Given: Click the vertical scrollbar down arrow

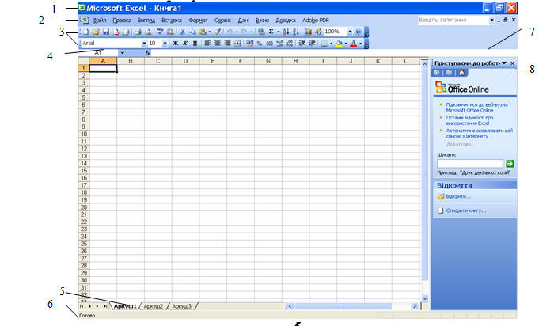Looking at the screenshot, I should click(425, 298).
